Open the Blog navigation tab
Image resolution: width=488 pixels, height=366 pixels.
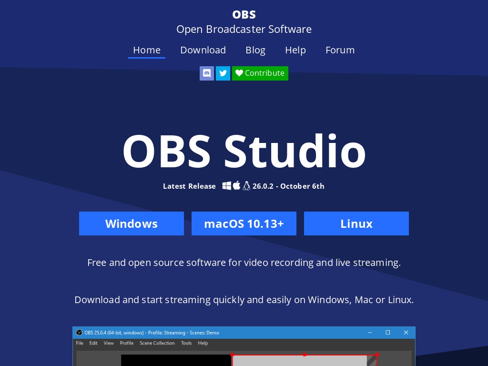click(x=255, y=50)
